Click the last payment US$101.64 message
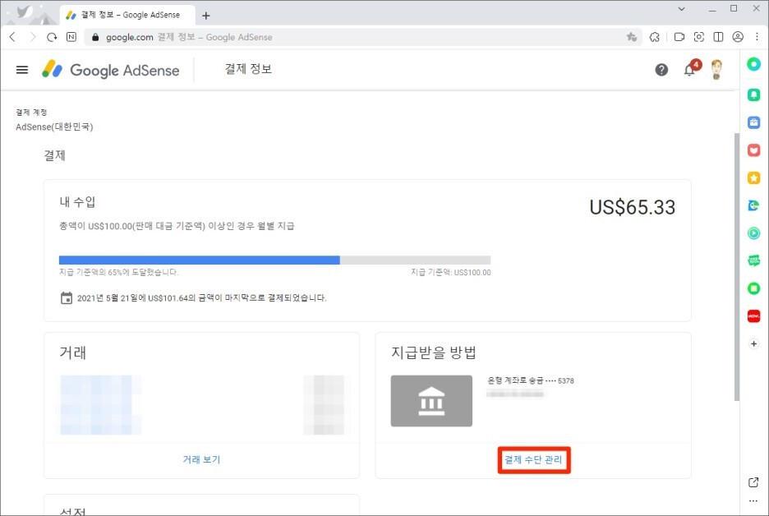Viewport: 769px width, 516px height. pos(201,297)
